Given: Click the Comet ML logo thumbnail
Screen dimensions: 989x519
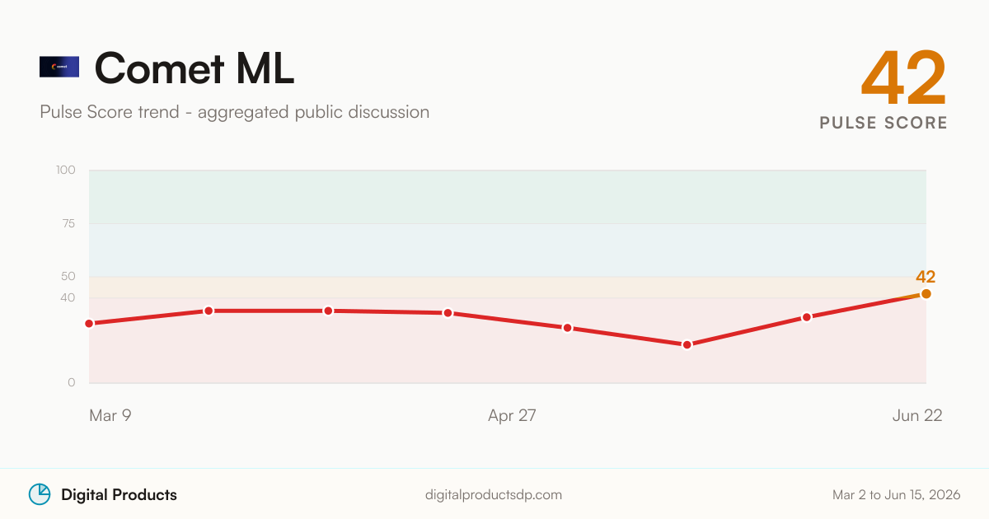Looking at the screenshot, I should (59, 68).
